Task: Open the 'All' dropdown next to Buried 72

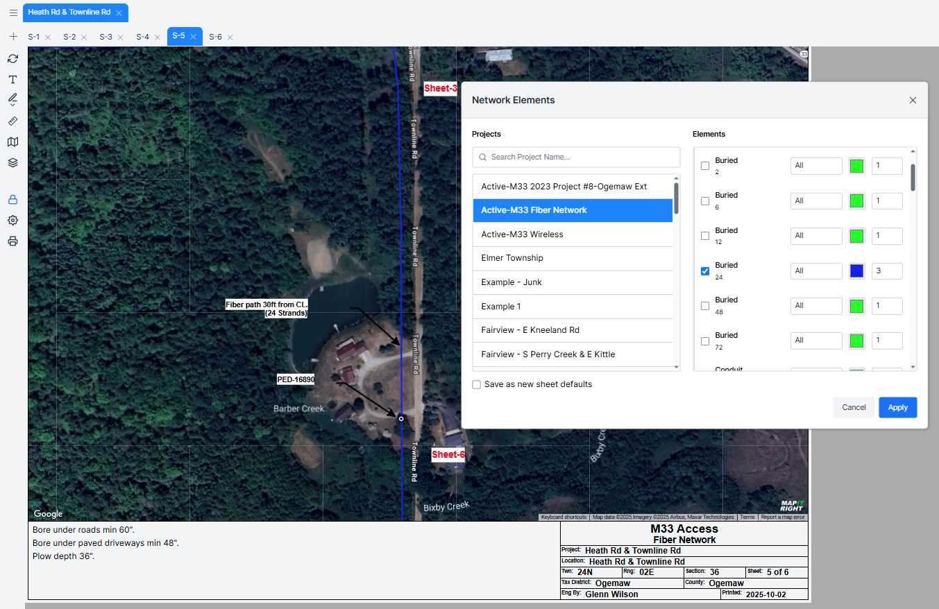Action: click(x=815, y=341)
